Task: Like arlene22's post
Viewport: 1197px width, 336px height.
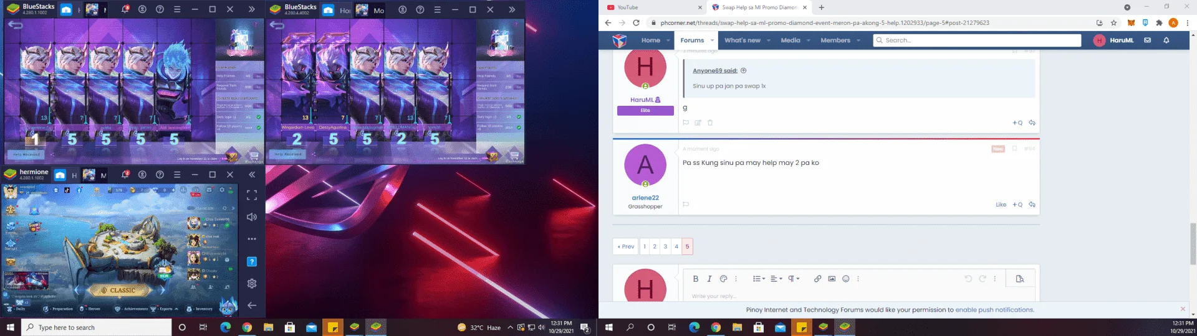Action: coord(1001,205)
